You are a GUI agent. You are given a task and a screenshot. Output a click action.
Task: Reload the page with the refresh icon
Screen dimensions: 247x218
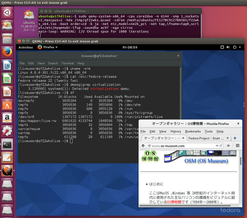[221, 146]
